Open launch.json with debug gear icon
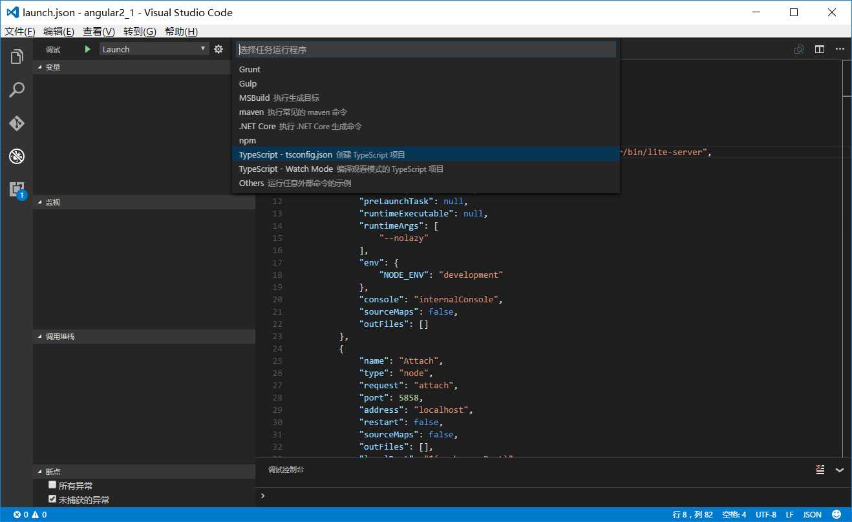Screen dimensions: 852x522 [218, 49]
